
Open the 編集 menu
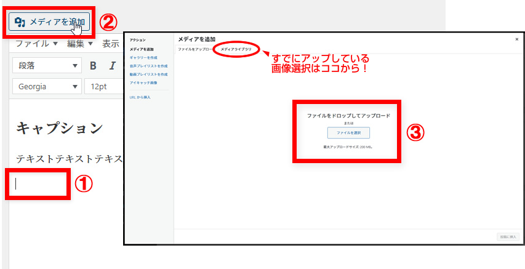point(79,44)
